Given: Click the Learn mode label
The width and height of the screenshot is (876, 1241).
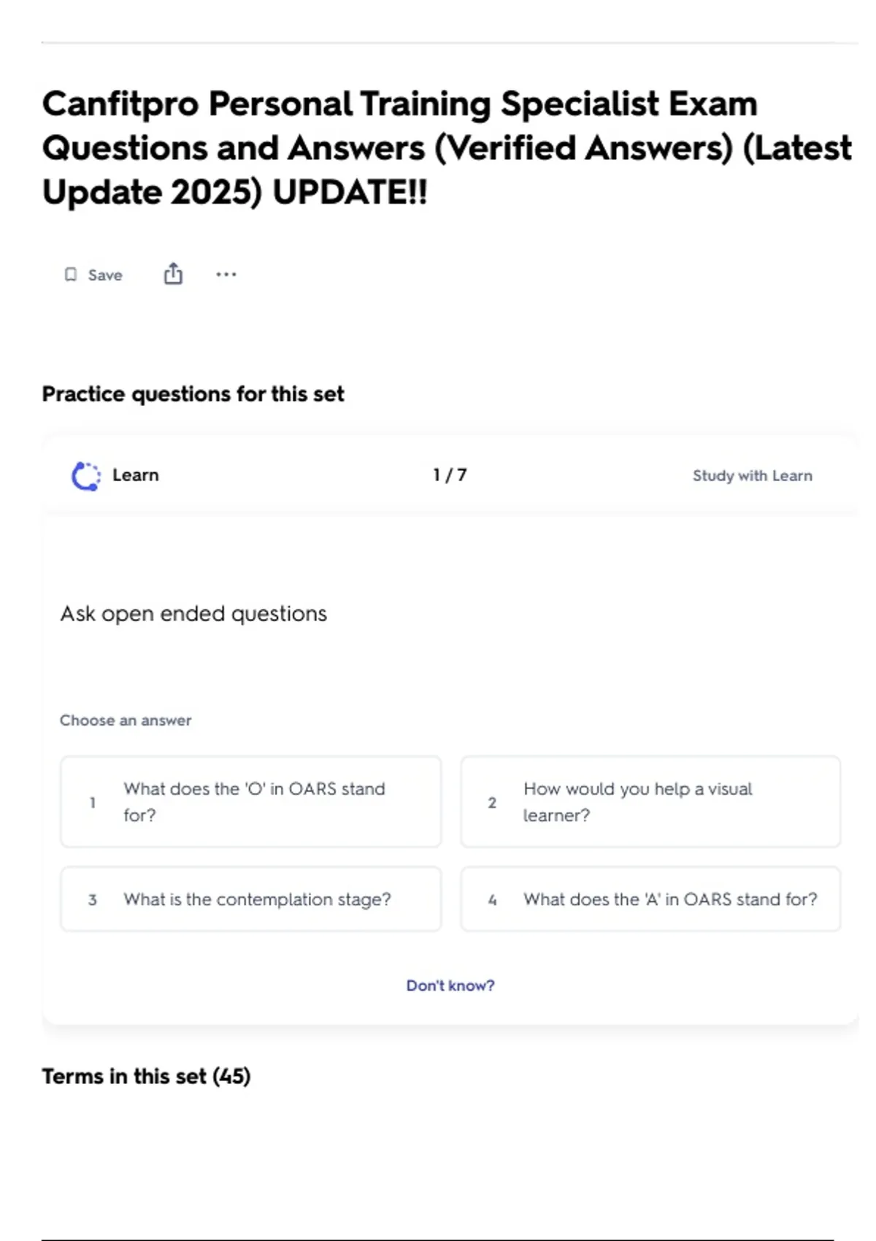Looking at the screenshot, I should click(x=136, y=475).
